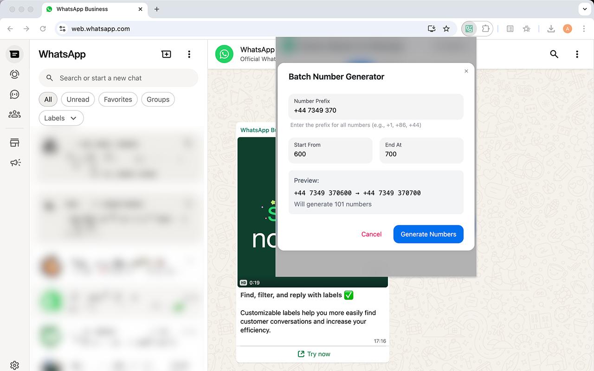Select the All filter tab
This screenshot has width=594, height=371.
click(x=48, y=99)
